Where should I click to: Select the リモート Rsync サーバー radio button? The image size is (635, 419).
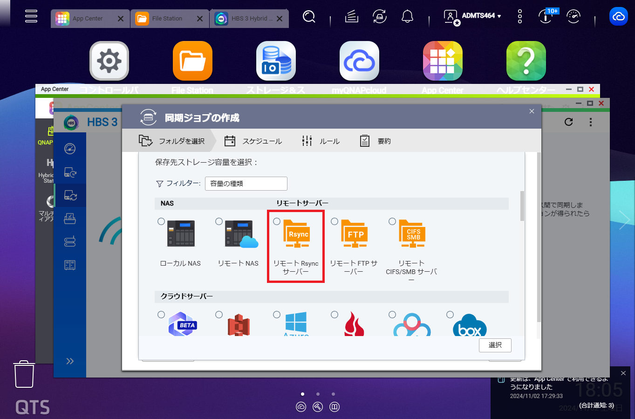277,221
